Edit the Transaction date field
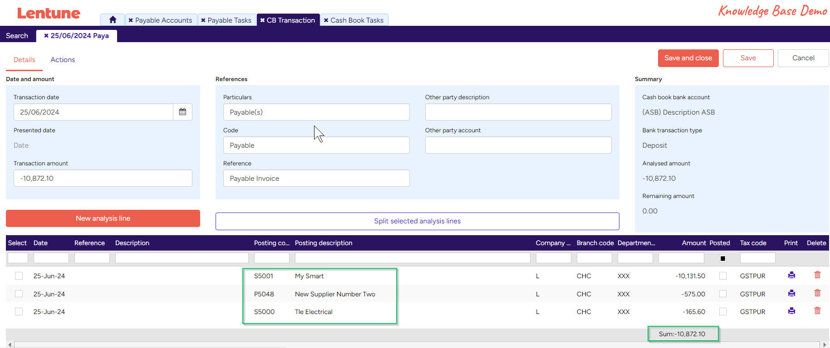 [x=93, y=112]
